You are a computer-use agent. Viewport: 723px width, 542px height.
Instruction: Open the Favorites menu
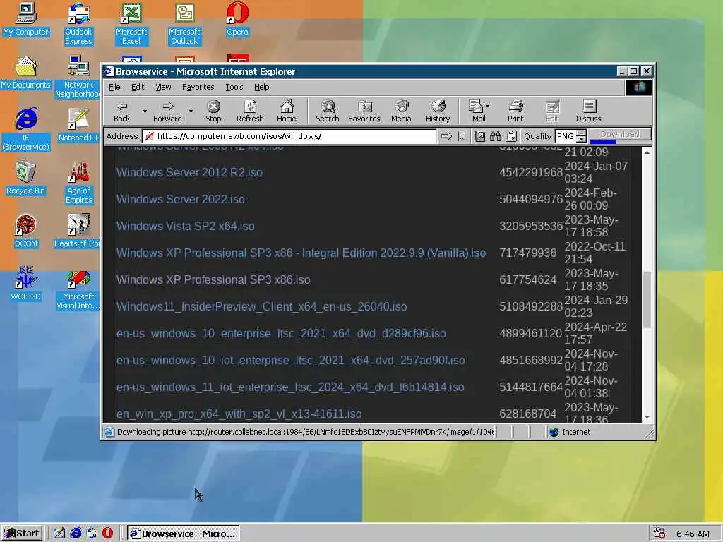198,87
